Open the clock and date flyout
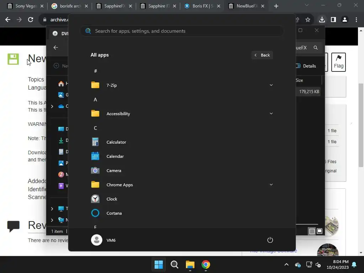 (x=338, y=264)
